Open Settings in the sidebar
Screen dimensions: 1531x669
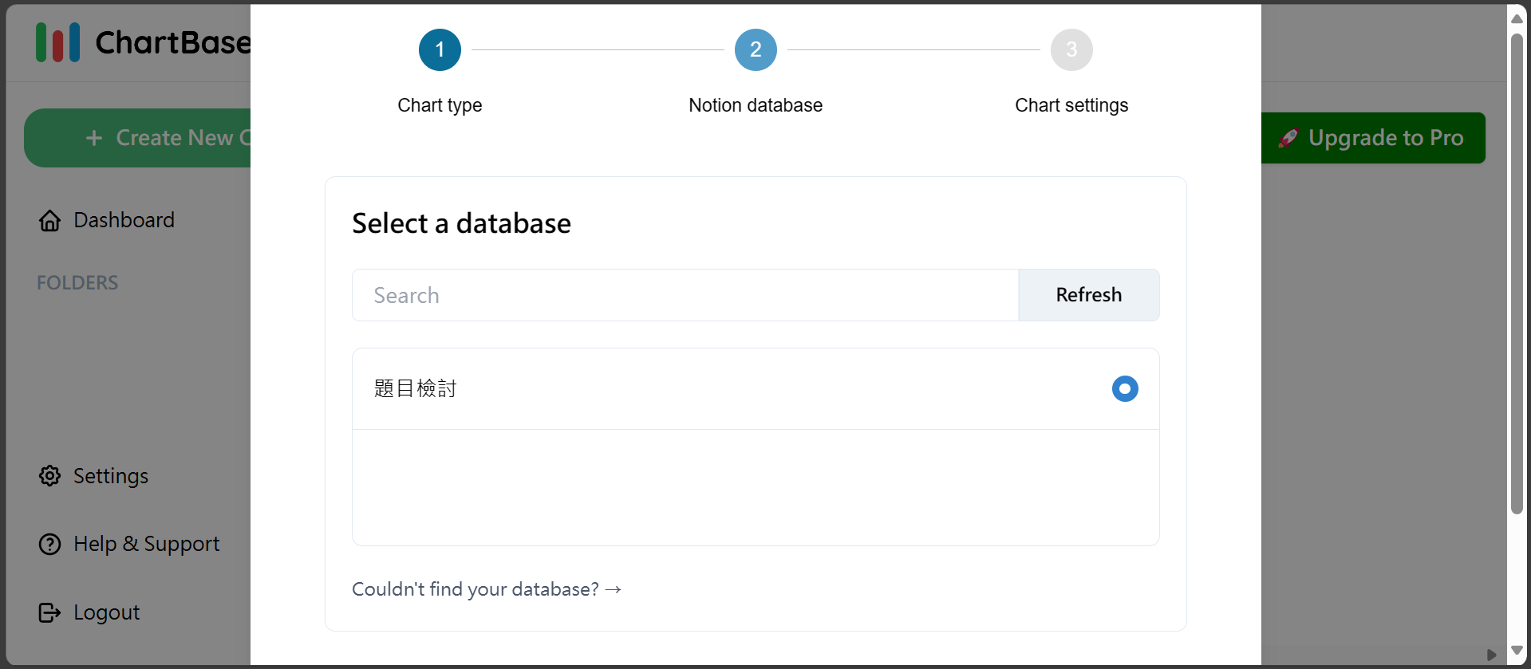pos(94,476)
